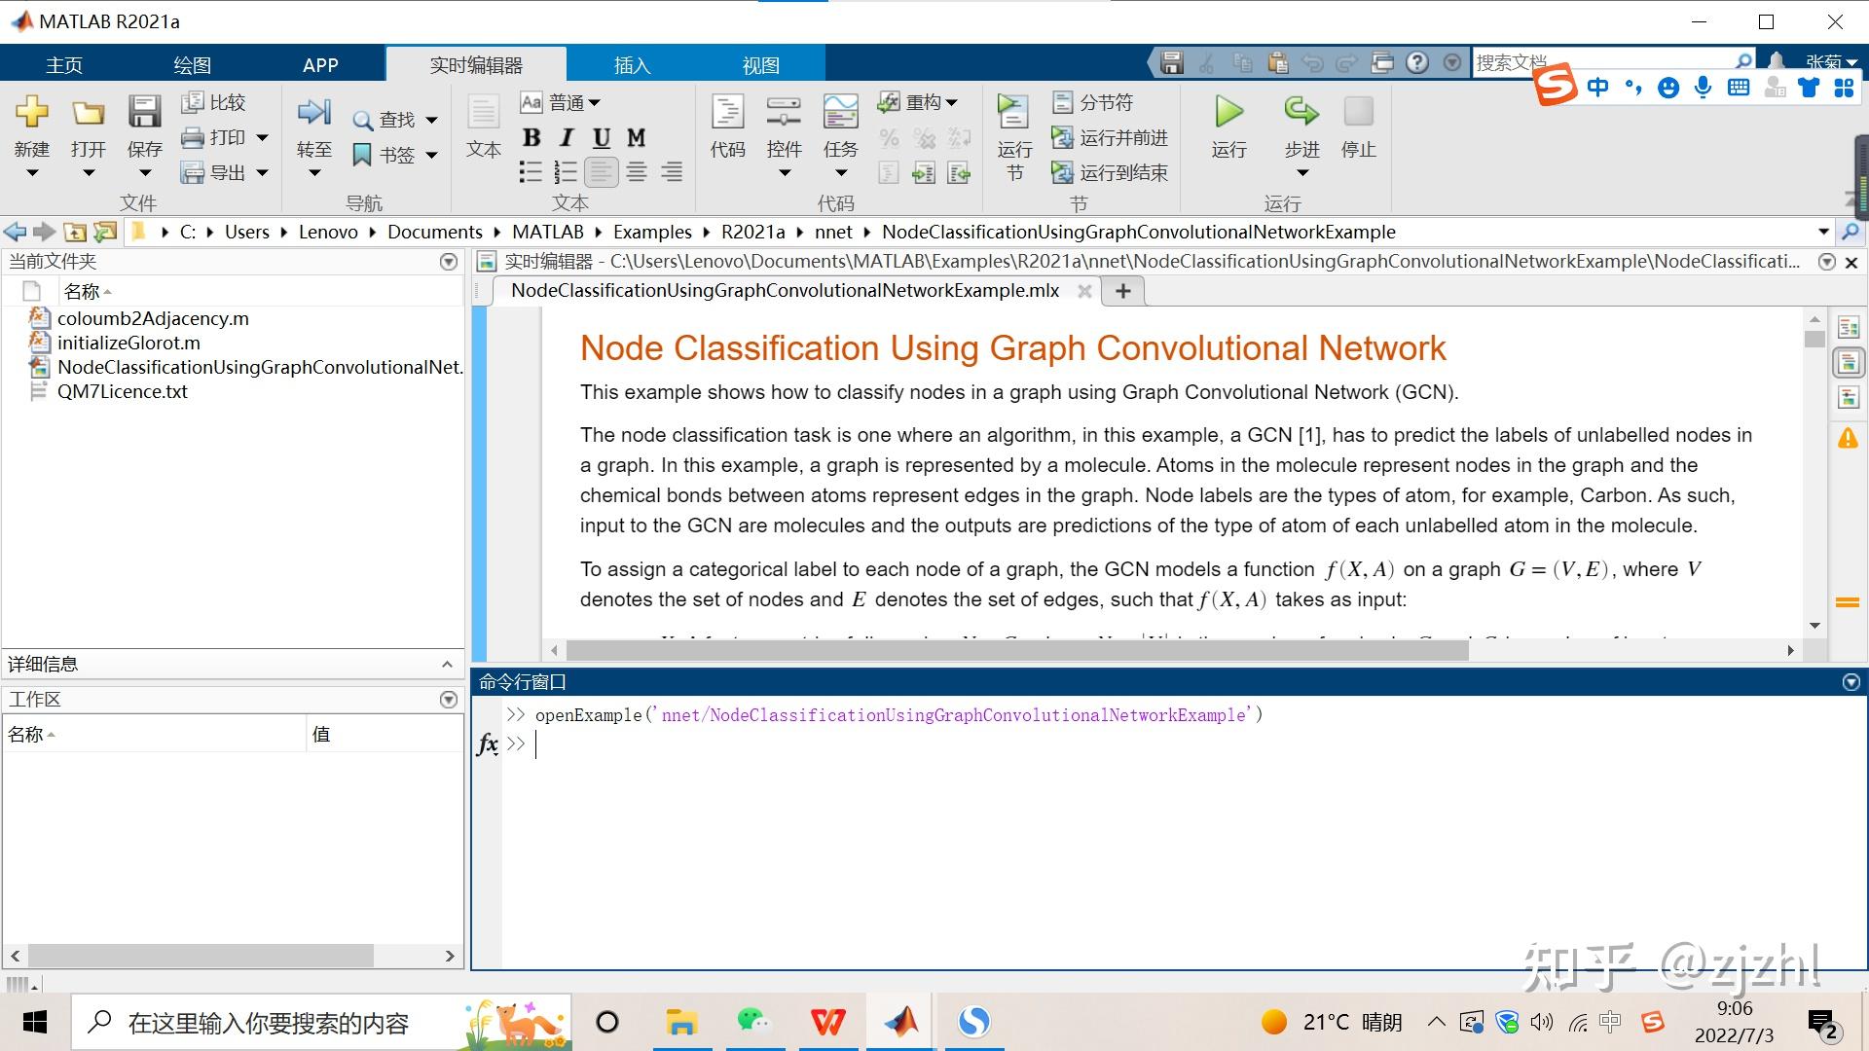Open coloumb2Adjacency.m in file list
The height and width of the screenshot is (1051, 1869).
click(x=153, y=318)
